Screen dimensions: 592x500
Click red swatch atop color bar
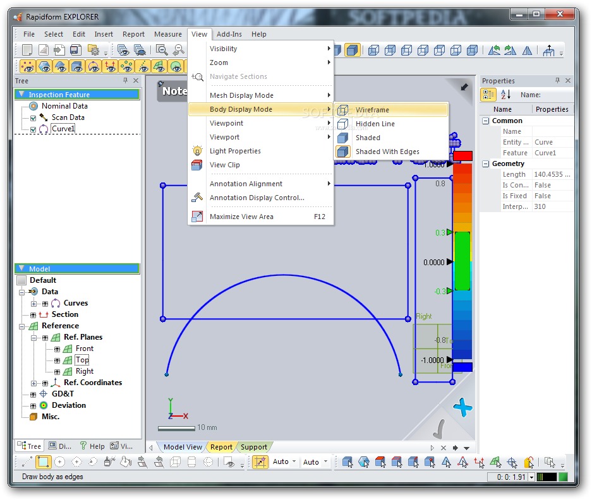pos(463,156)
